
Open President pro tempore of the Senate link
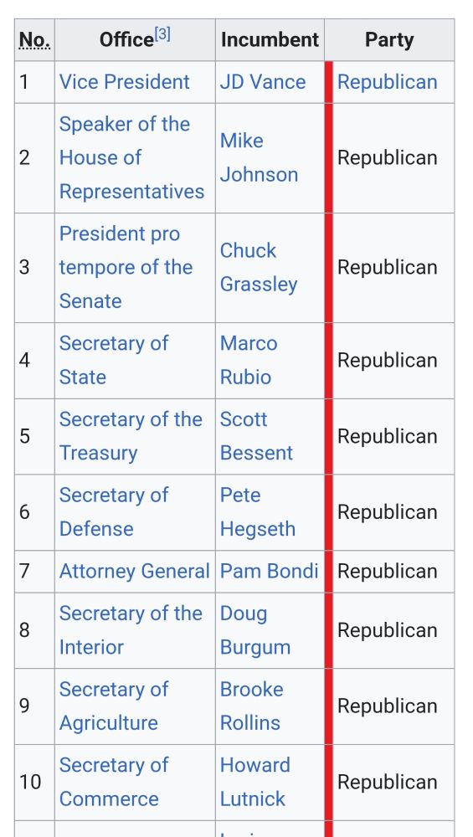(x=126, y=268)
